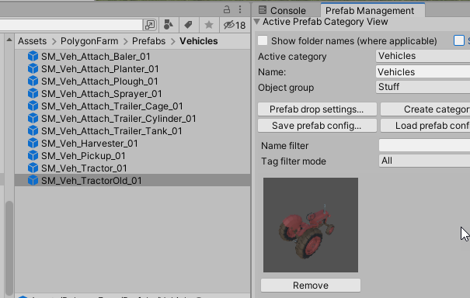Click the Create category button
The width and height of the screenshot is (470, 298).
coord(426,109)
